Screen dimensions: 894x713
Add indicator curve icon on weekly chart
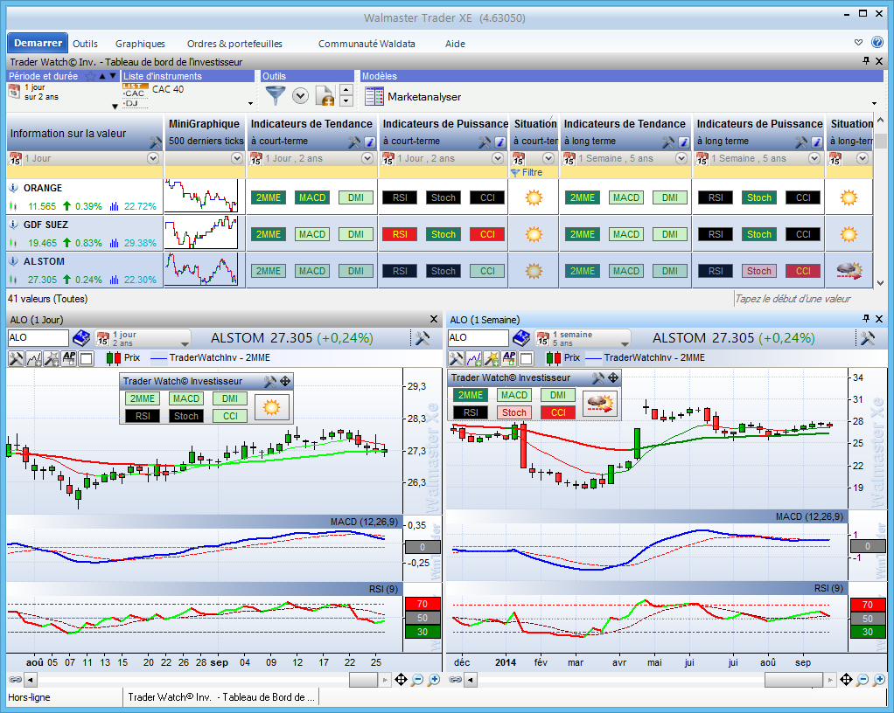pyautogui.click(x=474, y=358)
